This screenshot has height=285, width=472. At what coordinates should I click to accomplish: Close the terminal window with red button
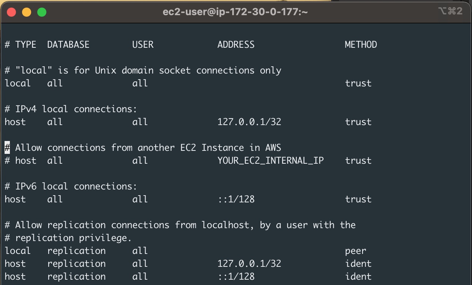pos(11,12)
